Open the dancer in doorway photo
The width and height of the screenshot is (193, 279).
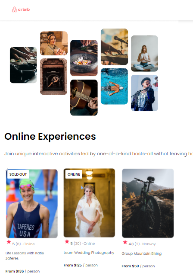pos(53,77)
